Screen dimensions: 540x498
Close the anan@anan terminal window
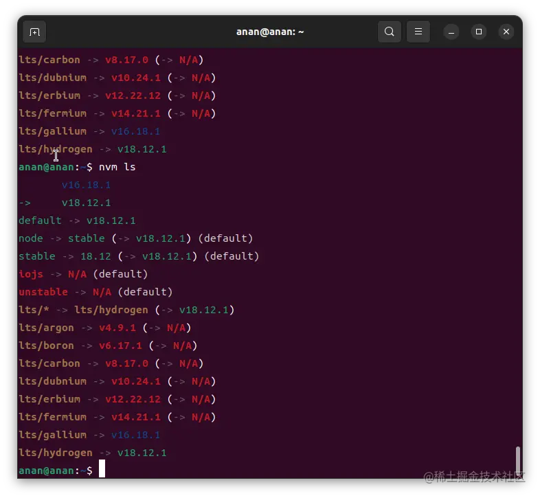click(x=506, y=32)
